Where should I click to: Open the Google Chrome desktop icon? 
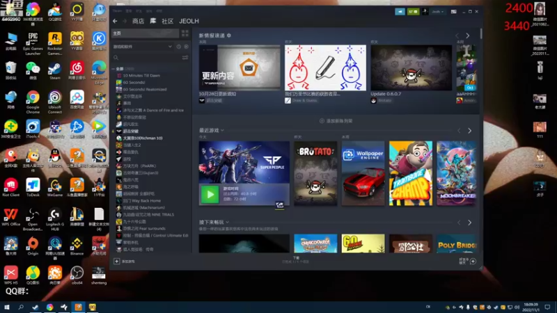point(33,102)
